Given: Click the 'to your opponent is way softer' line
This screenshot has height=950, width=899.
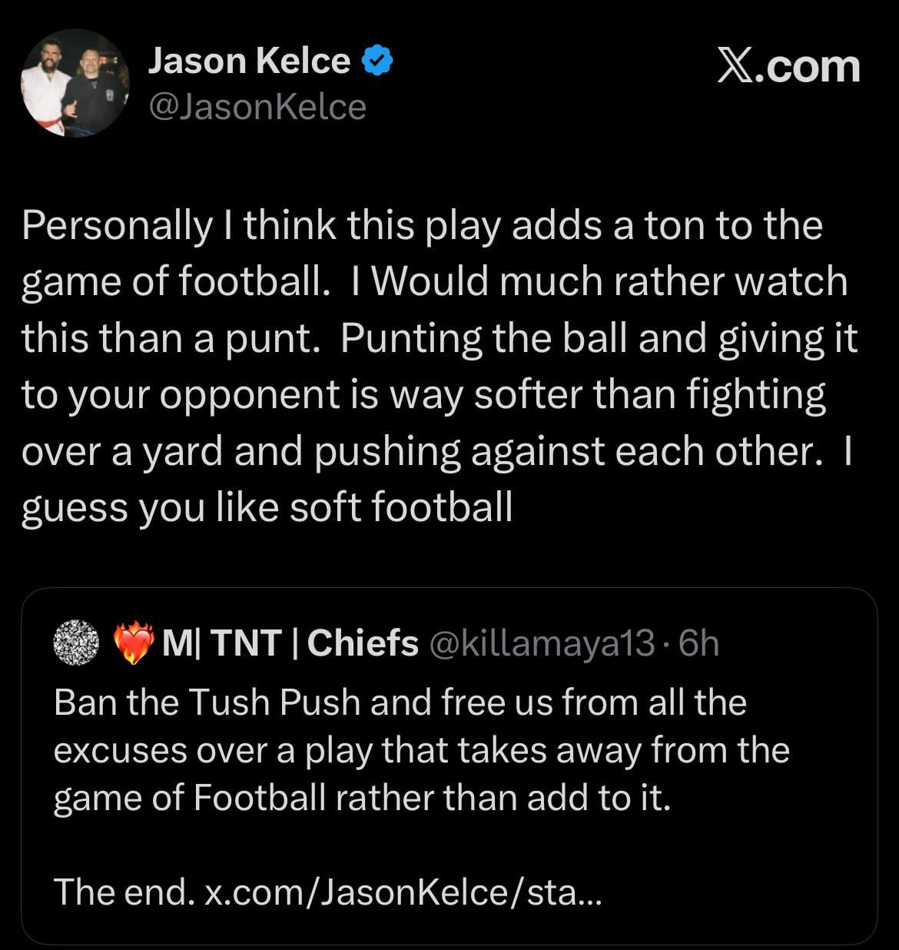Looking at the screenshot, I should (x=423, y=395).
